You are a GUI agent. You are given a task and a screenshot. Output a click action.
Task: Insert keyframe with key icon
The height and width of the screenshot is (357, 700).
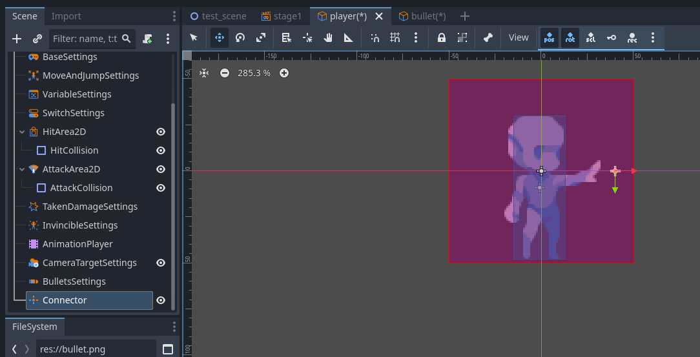pos(611,37)
